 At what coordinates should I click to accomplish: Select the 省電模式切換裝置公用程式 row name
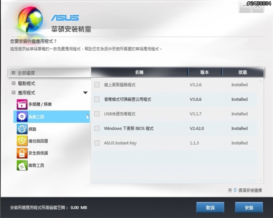click(128, 99)
